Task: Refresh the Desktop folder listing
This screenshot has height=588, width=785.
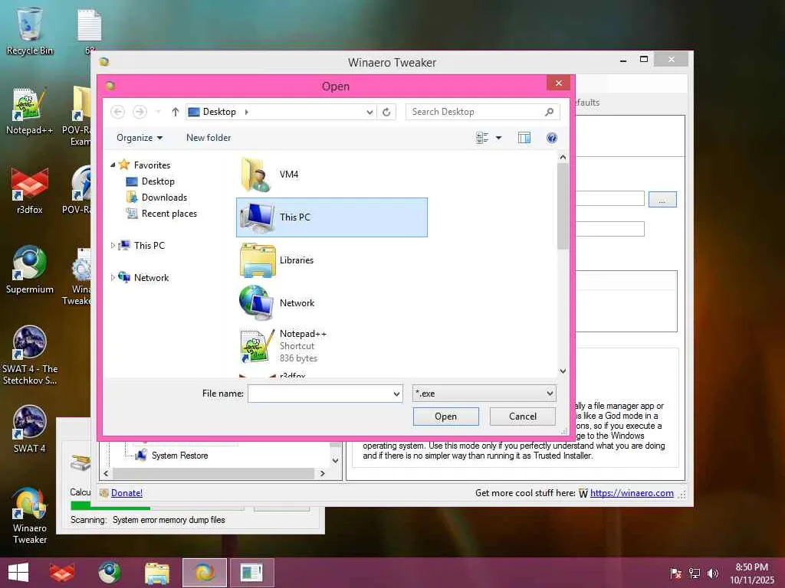Action: point(386,112)
